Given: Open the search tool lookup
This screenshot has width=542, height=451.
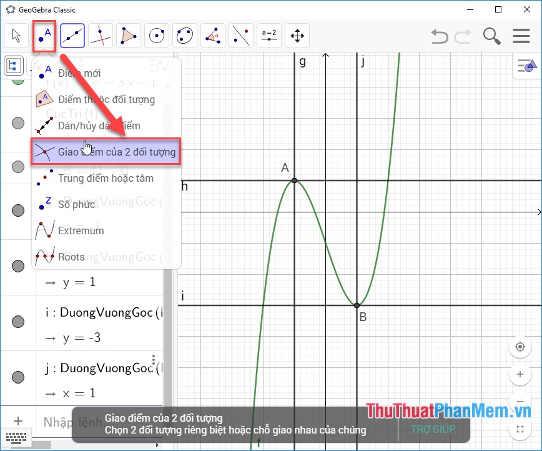Looking at the screenshot, I should 491,36.
